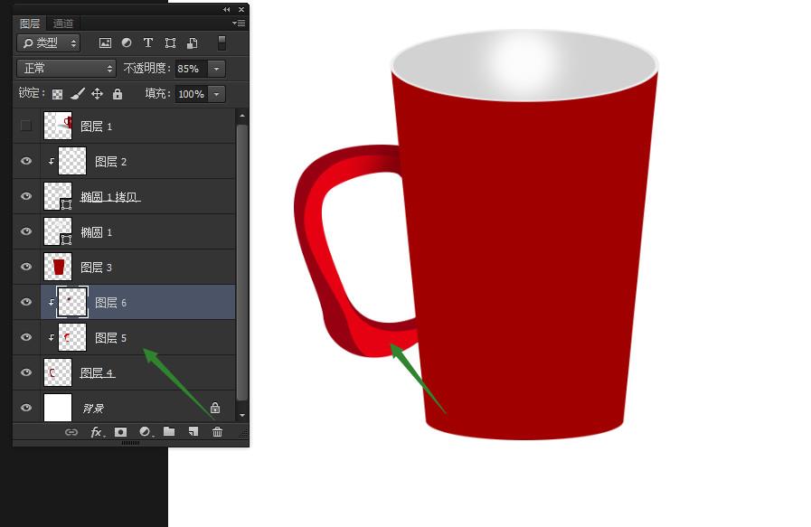Create a new layer group
Image resolution: width=811 pixels, height=527 pixels.
click(x=169, y=431)
